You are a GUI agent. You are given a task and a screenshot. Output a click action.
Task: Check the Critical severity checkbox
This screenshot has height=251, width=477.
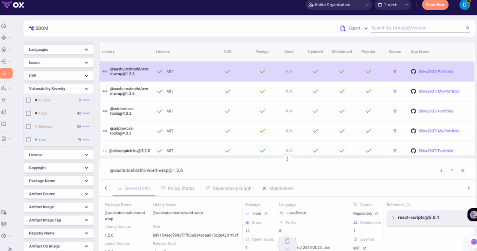(x=28, y=100)
